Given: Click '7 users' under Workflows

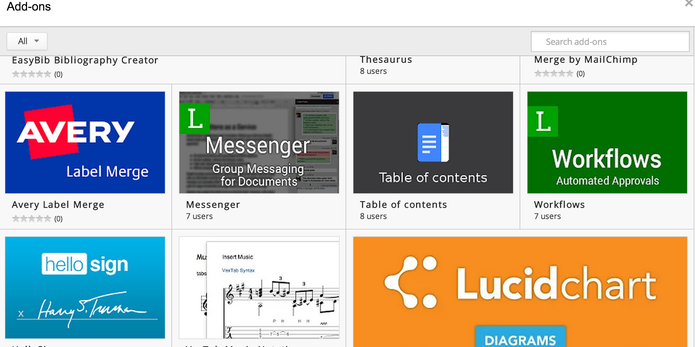Looking at the screenshot, I should (548, 216).
